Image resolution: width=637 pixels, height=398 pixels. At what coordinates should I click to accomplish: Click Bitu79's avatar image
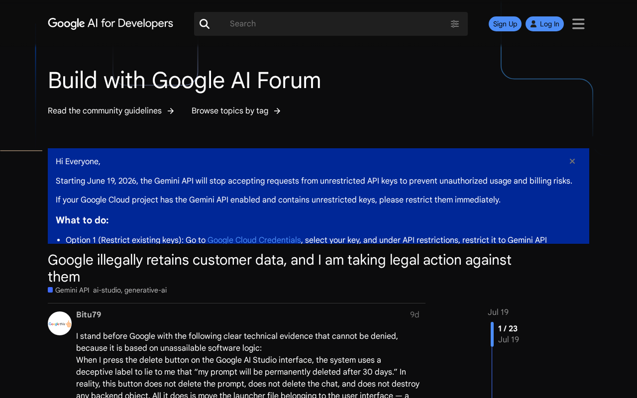pyautogui.click(x=60, y=323)
